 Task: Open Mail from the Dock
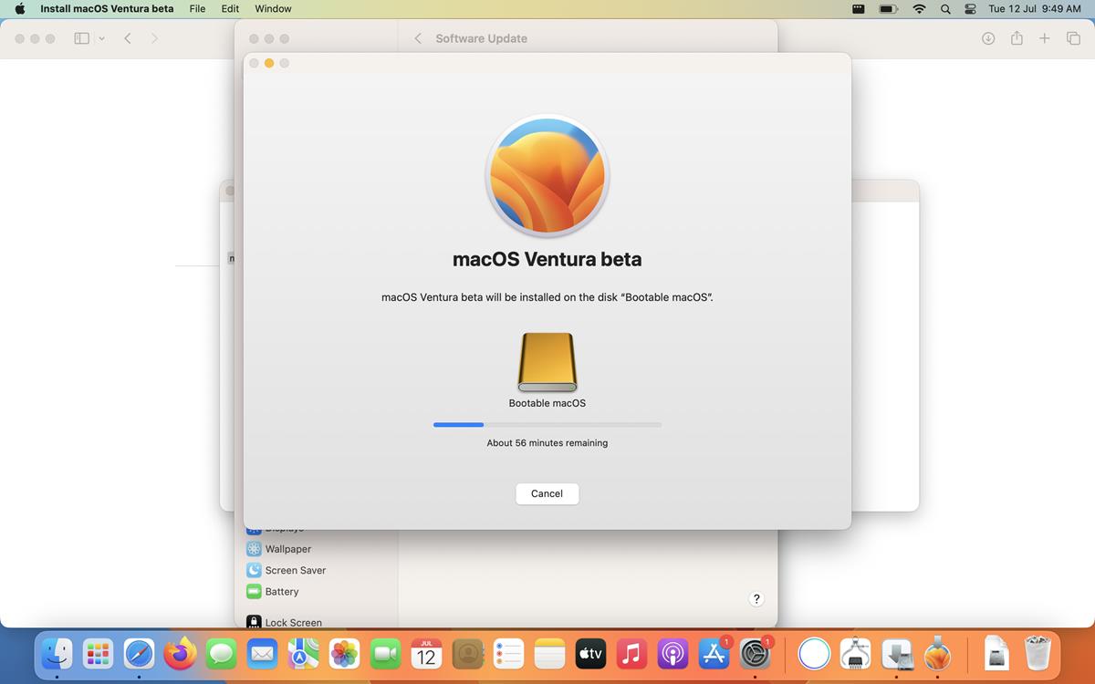click(x=262, y=653)
